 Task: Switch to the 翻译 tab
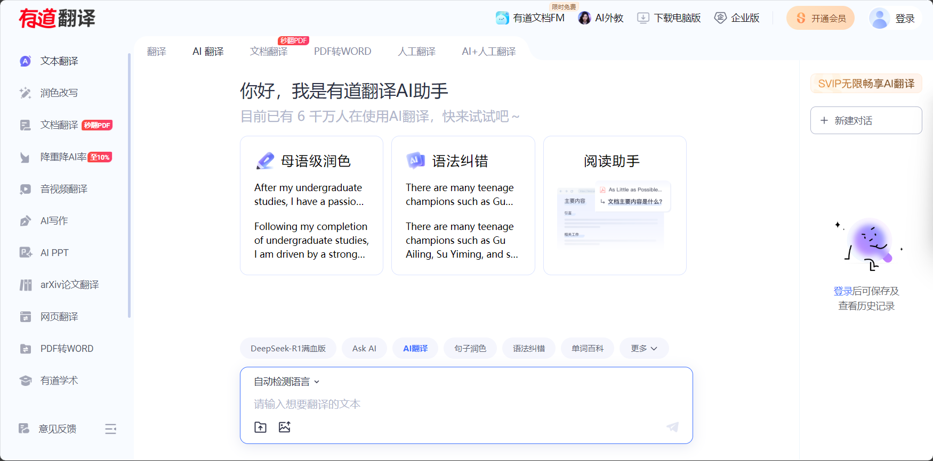click(x=157, y=52)
